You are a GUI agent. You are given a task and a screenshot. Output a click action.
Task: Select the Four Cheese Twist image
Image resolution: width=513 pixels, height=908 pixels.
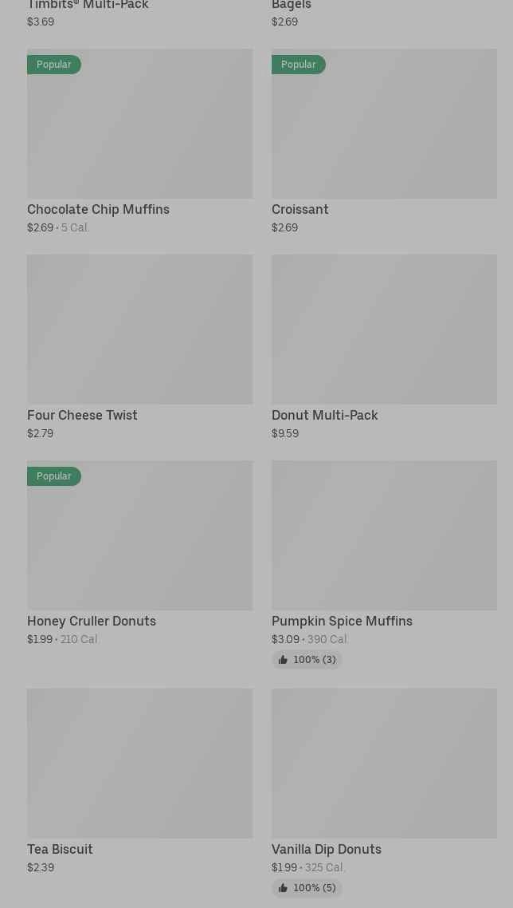(139, 329)
